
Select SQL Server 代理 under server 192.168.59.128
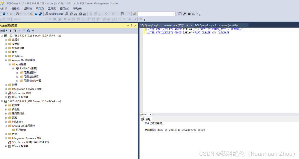[x=21, y=93]
